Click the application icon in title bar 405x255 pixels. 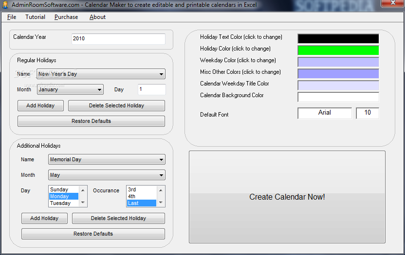coord(5,5)
